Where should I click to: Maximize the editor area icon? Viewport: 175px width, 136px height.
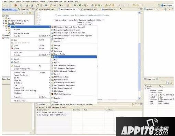coord(141,9)
